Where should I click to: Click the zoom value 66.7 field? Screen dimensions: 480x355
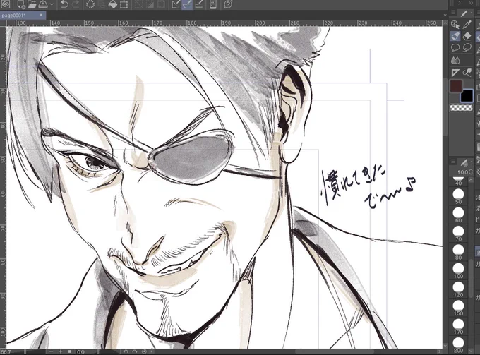(6, 352)
